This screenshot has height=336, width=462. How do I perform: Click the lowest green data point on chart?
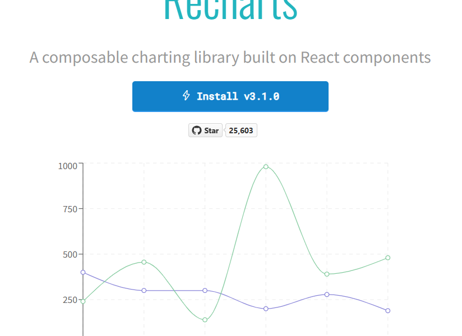click(205, 320)
